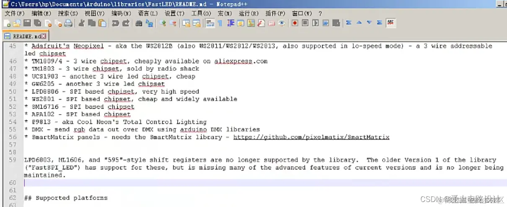
Task: Save the recorded macro icon
Action: (x=336, y=23)
